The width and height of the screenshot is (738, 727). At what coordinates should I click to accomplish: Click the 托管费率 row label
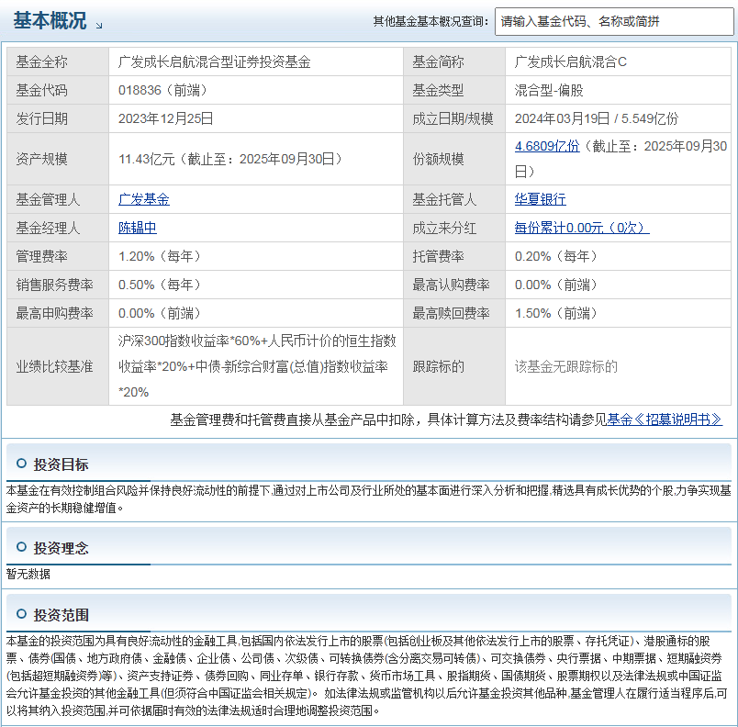438,256
